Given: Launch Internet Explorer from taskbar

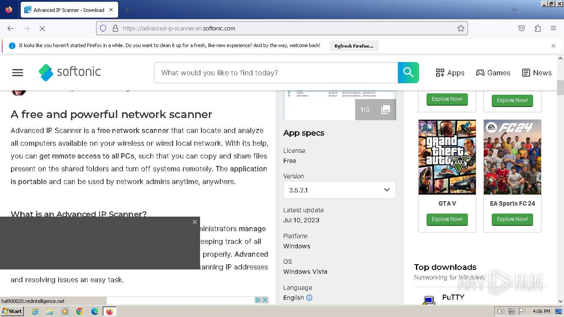Looking at the screenshot, I should point(35,311).
